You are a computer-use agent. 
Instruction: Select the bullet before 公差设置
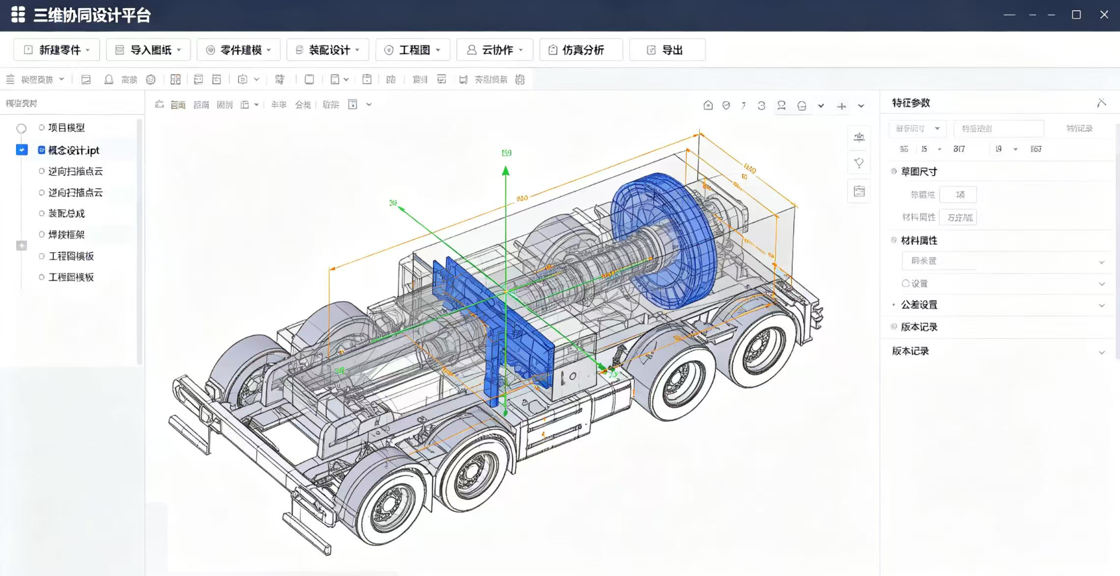pos(894,305)
